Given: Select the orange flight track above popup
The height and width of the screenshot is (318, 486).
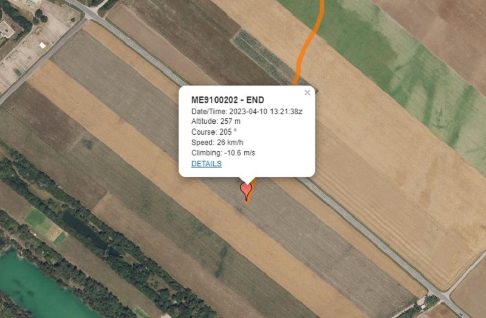Looking at the screenshot, I should coord(309,42).
